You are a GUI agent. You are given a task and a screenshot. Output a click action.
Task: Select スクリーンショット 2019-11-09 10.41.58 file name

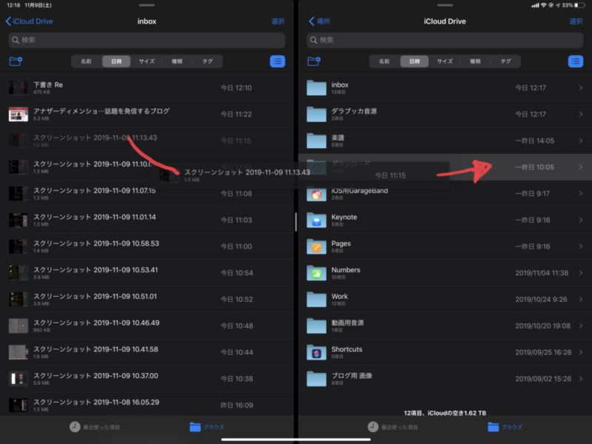point(96,349)
